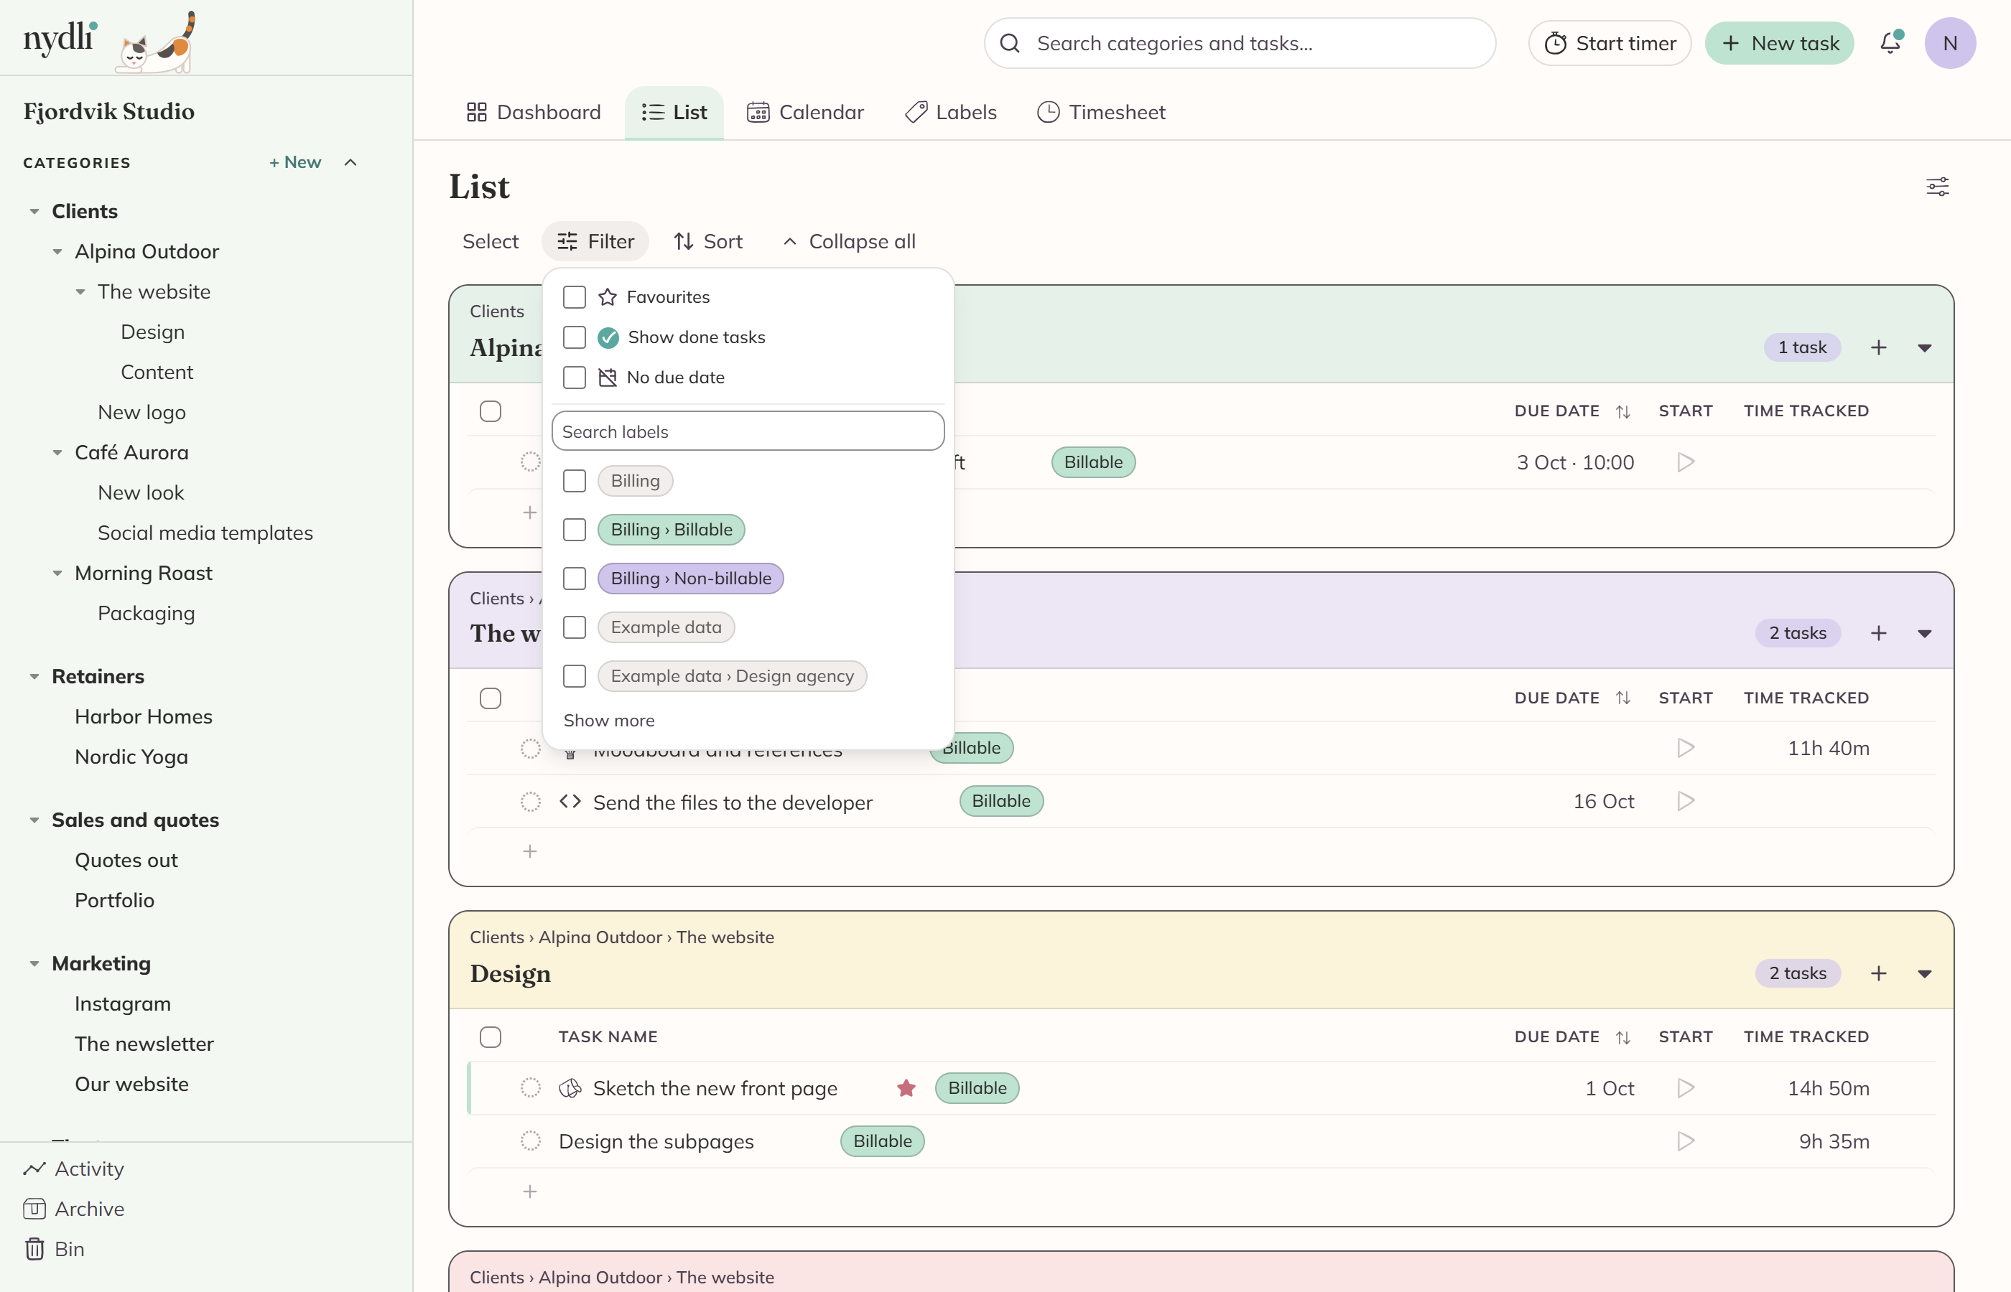The image size is (2011, 1292).
Task: Click Start timer button
Action: 1609,43
